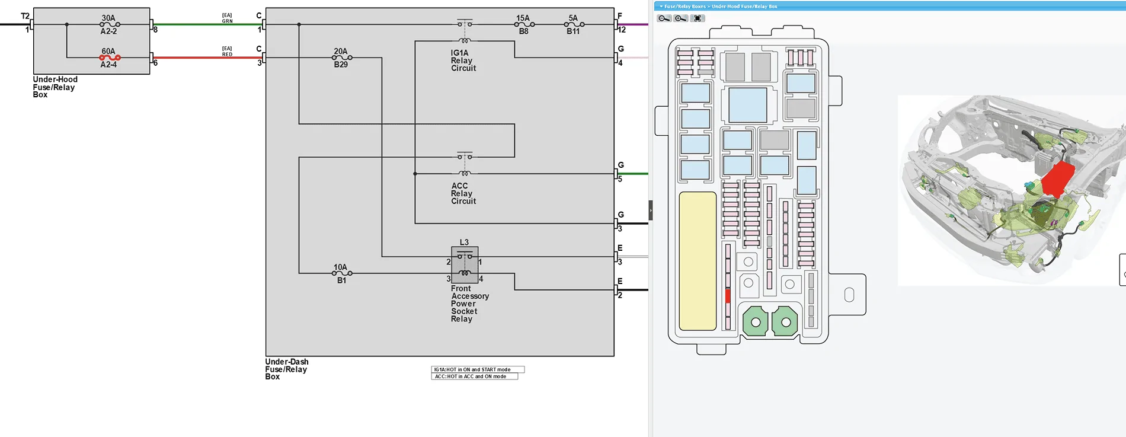Click the L3 power socket relay

pyautogui.click(x=465, y=265)
